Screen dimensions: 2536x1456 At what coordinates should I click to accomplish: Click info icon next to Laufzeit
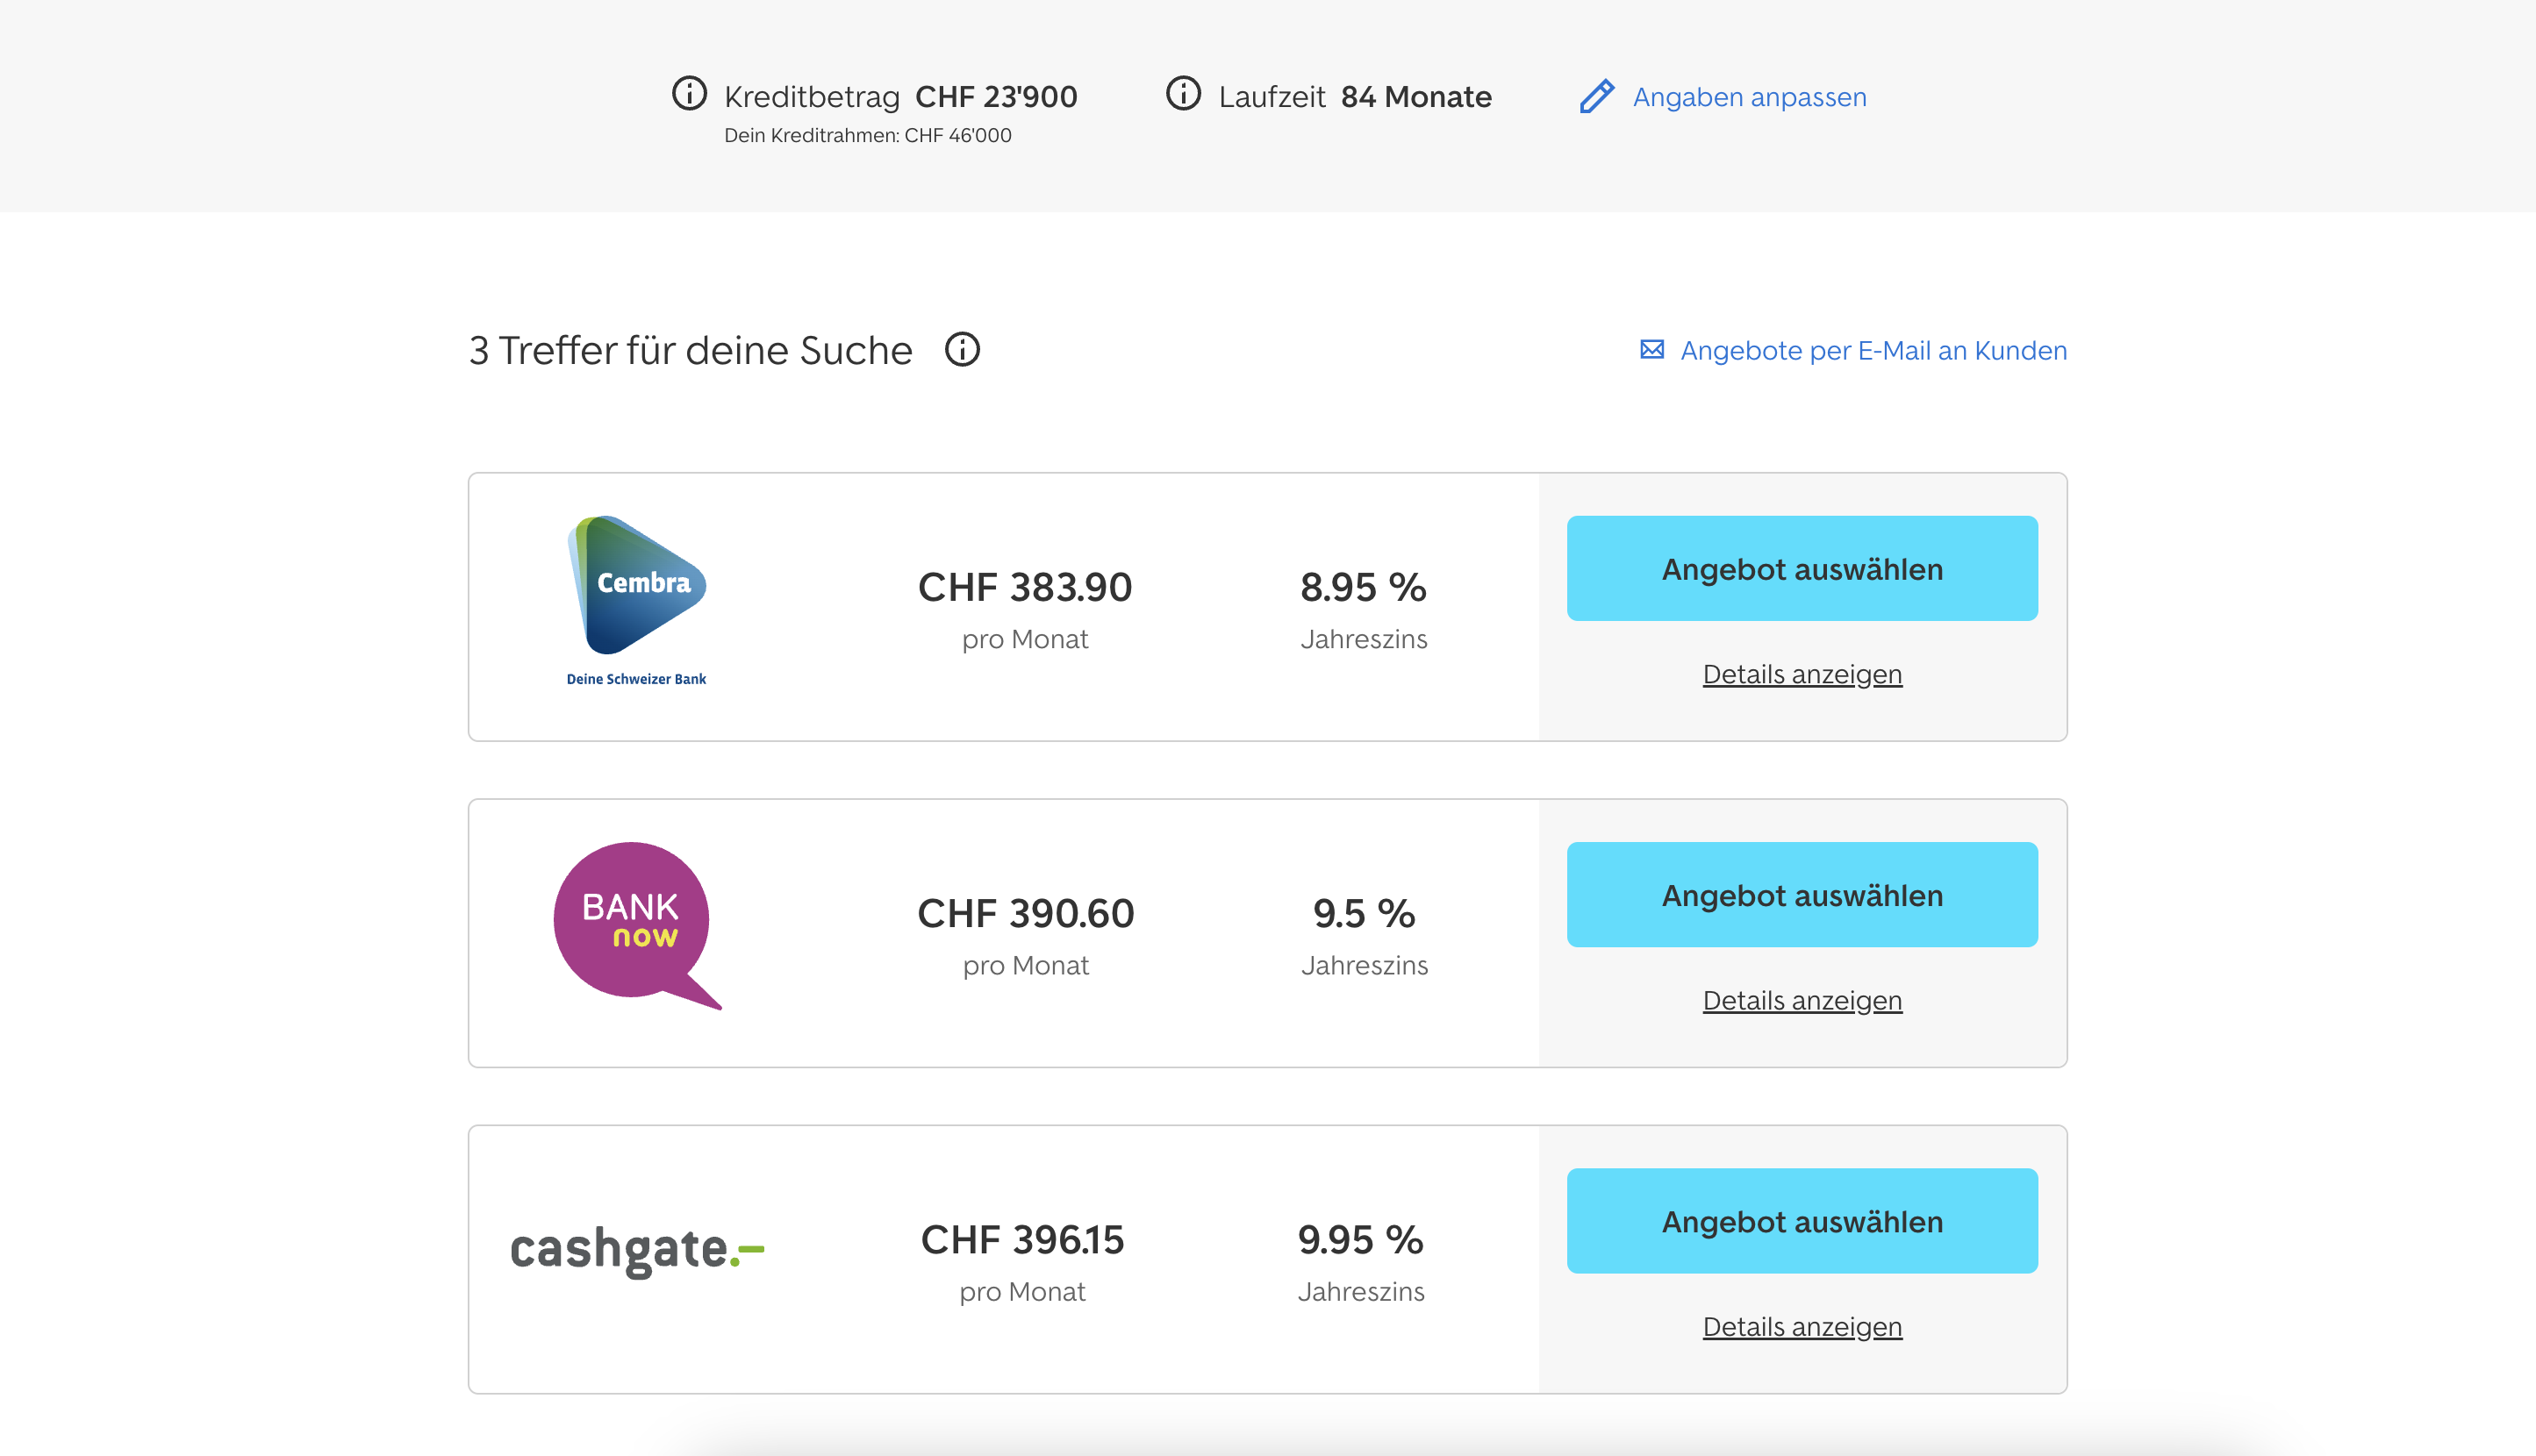coord(1183,94)
